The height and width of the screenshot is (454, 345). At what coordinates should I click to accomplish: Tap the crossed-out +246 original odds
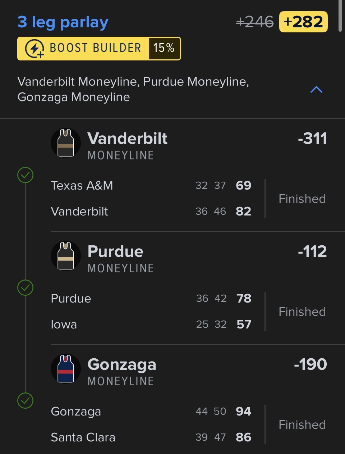(x=255, y=22)
